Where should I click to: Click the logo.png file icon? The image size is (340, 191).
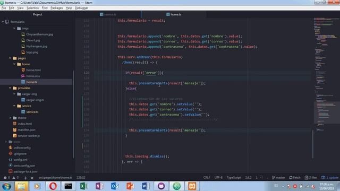(23, 52)
